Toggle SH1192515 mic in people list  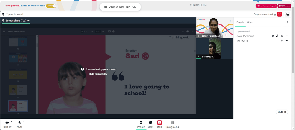tap(282, 40)
